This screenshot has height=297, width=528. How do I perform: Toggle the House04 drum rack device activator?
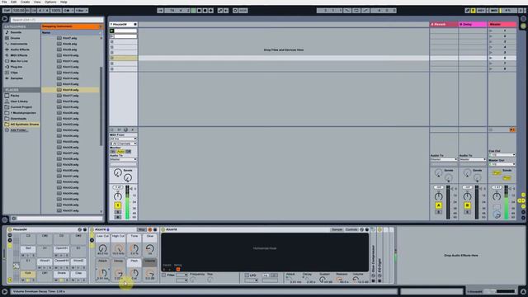(x=9, y=229)
